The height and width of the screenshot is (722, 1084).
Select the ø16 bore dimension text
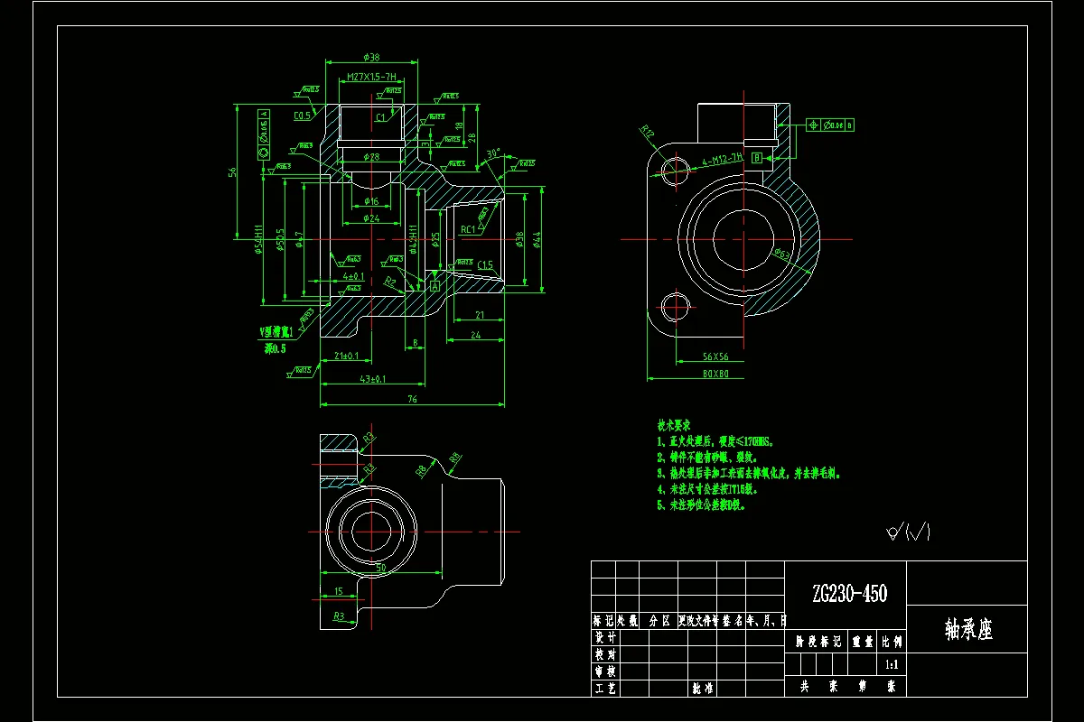(x=370, y=201)
